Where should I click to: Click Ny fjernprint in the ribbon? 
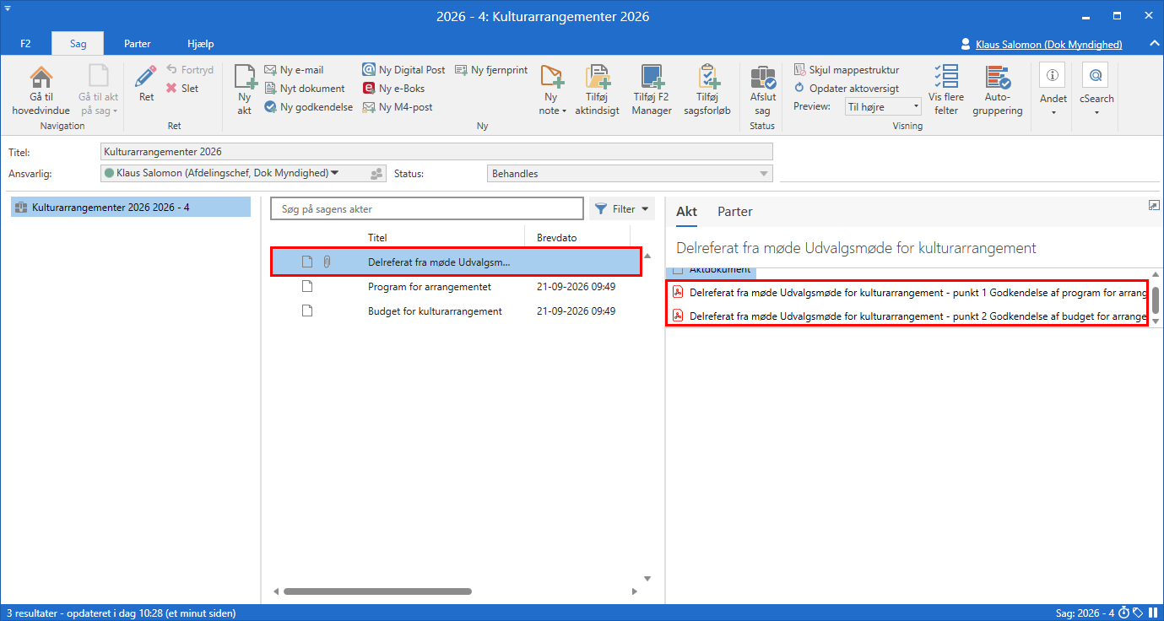tap(492, 70)
